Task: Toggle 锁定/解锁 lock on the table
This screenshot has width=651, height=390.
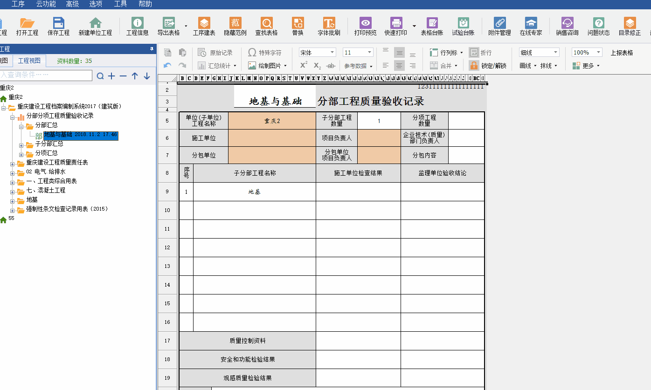Action: (488, 66)
